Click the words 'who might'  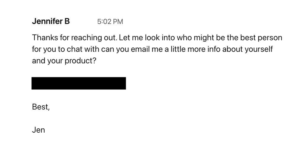pyautogui.click(x=195, y=38)
